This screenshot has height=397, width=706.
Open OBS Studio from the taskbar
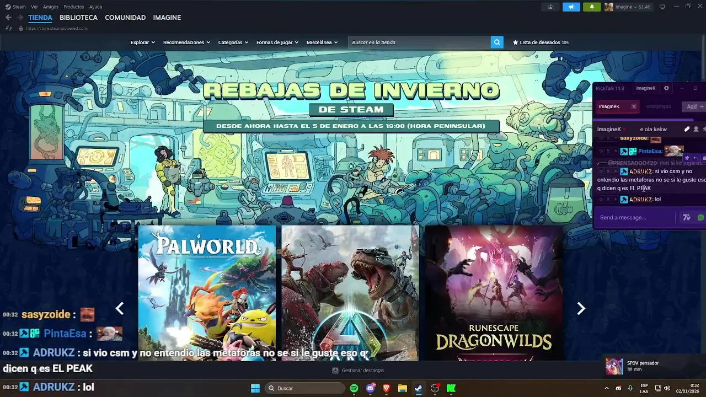[x=435, y=388]
